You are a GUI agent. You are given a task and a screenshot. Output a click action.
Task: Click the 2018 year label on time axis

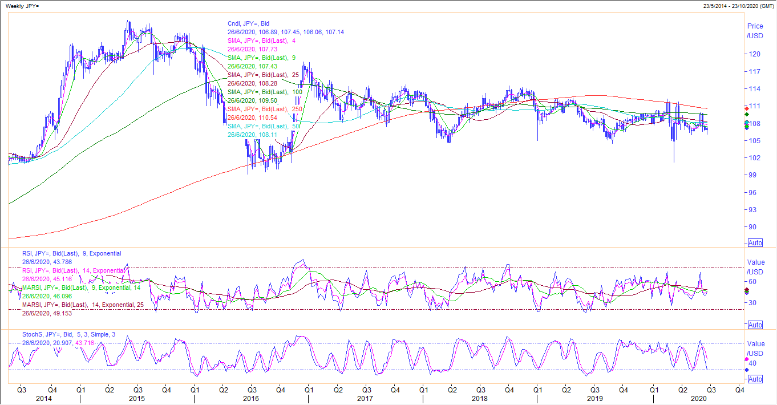point(480,399)
